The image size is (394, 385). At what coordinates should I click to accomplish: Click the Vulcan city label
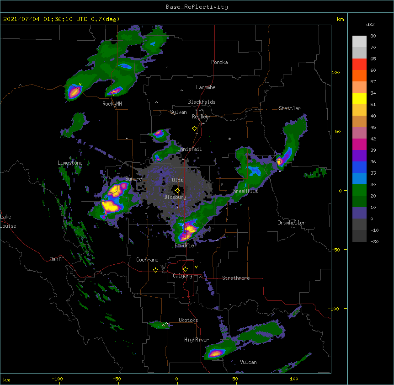(248, 362)
